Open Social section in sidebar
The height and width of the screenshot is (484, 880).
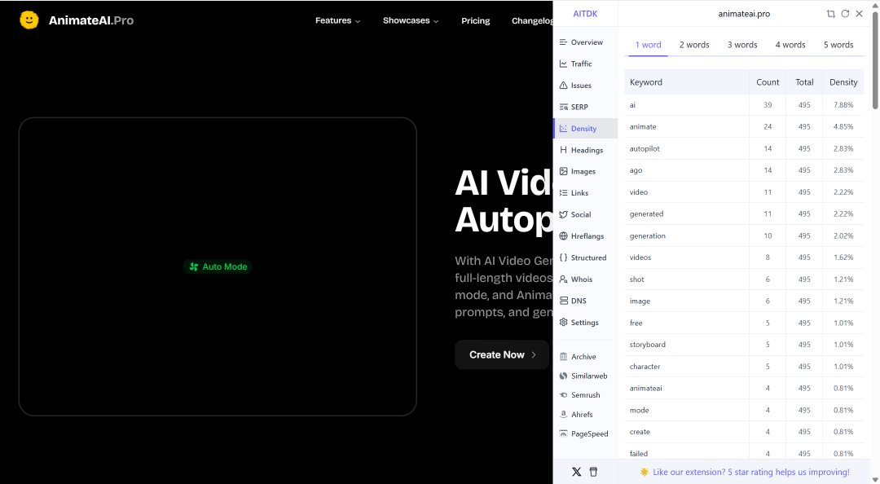[585, 214]
